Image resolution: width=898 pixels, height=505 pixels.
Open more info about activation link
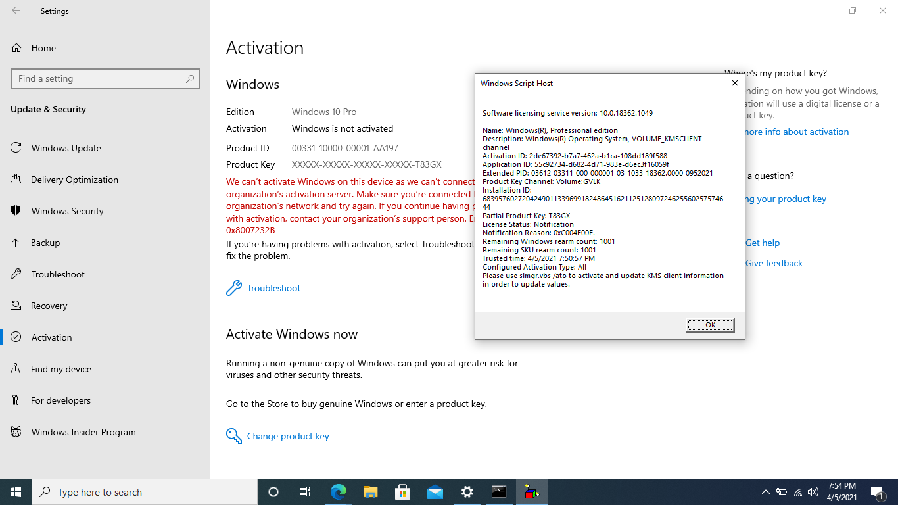coord(797,132)
